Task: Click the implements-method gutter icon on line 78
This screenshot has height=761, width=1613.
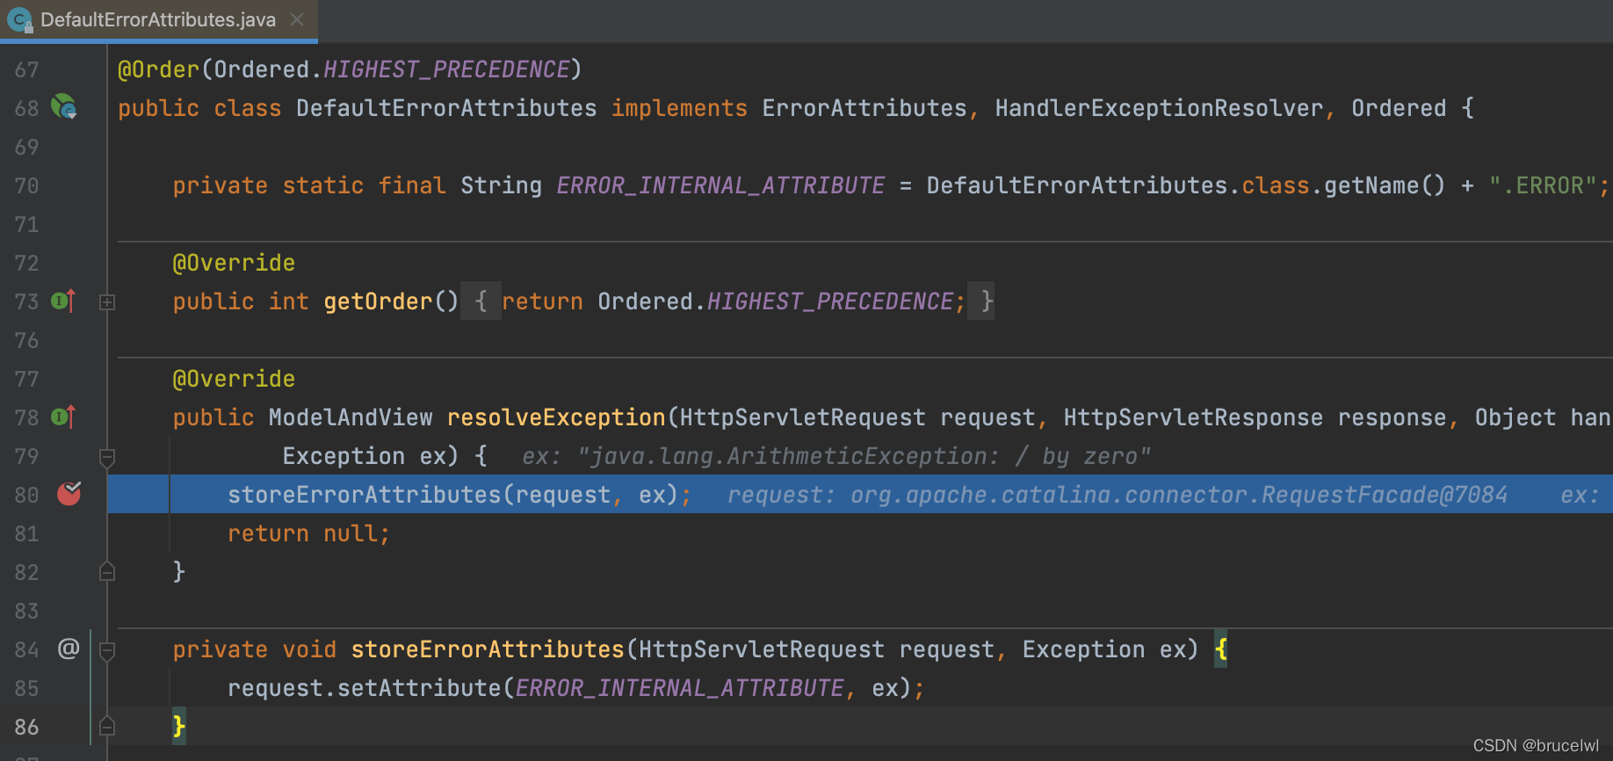Action: pyautogui.click(x=63, y=417)
